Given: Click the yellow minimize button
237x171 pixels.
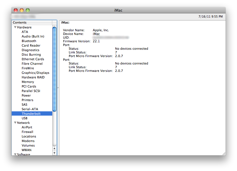Looking at the screenshot, I should coord(22,10).
